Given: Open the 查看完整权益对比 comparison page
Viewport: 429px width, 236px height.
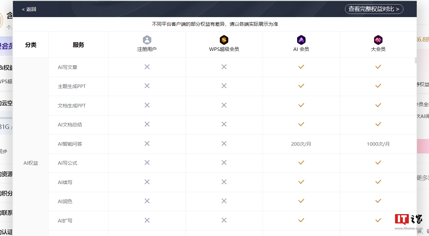Looking at the screenshot, I should 374,9.
